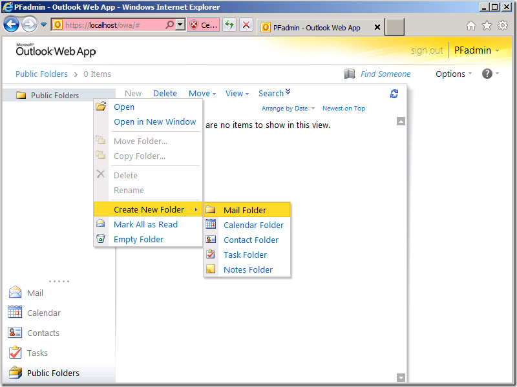Click the Internet Explorer forward arrow
The height and width of the screenshot is (387, 517).
30,25
